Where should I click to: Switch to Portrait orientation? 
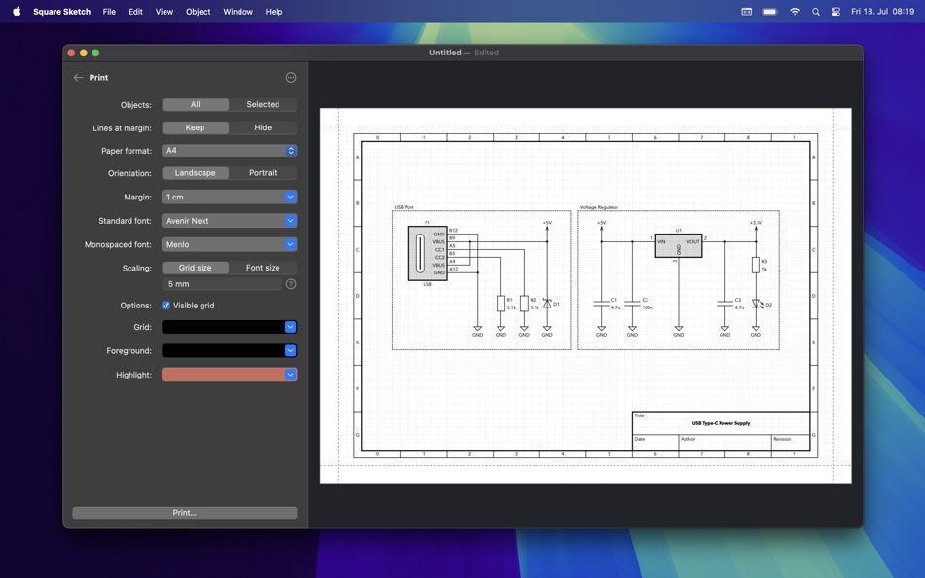click(x=263, y=173)
